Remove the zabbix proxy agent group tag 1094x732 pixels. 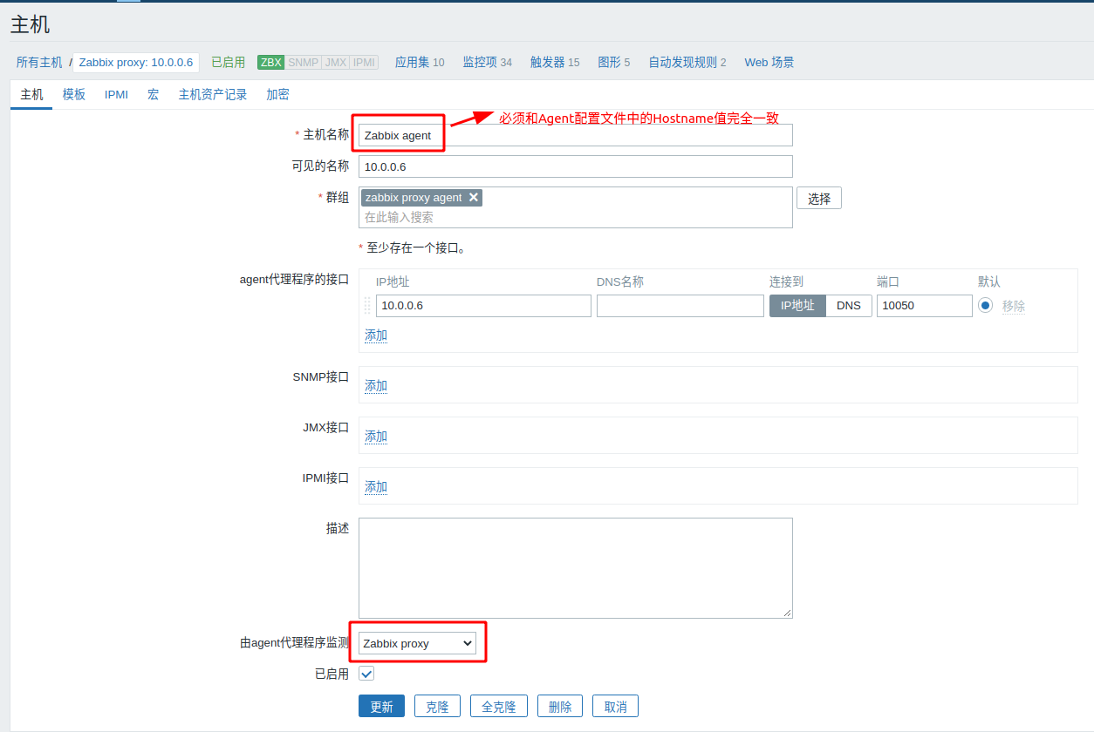(x=474, y=198)
